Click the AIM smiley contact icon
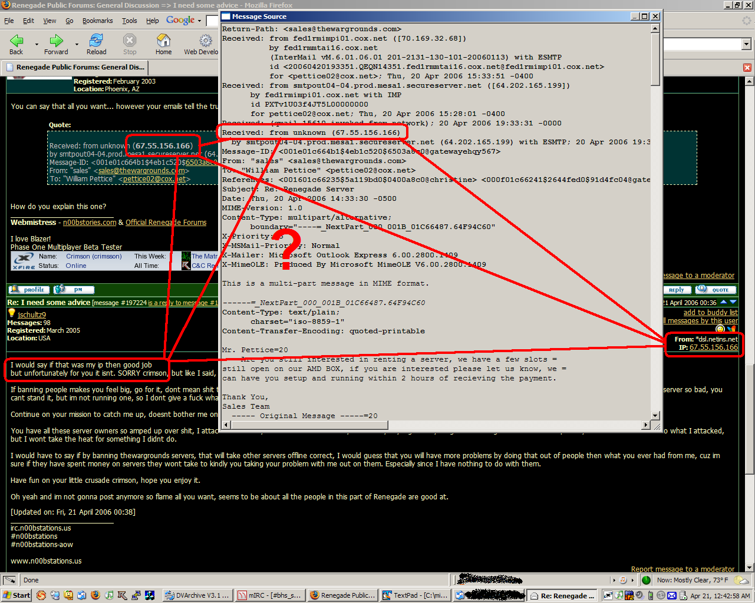Screen dimensions: 755x603 [720, 329]
